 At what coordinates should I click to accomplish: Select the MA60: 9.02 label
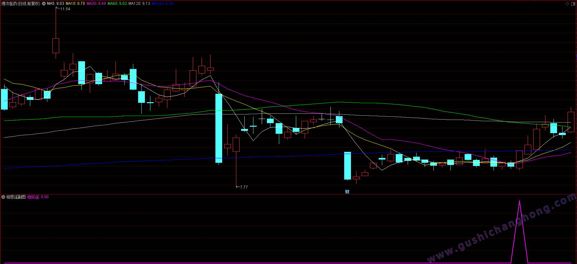[x=117, y=4]
